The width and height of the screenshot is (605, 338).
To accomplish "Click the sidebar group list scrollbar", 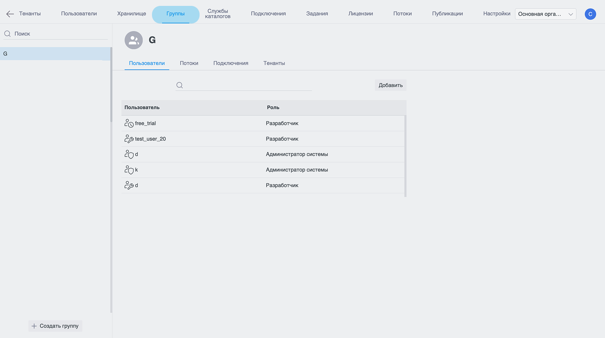I will coord(111,84).
